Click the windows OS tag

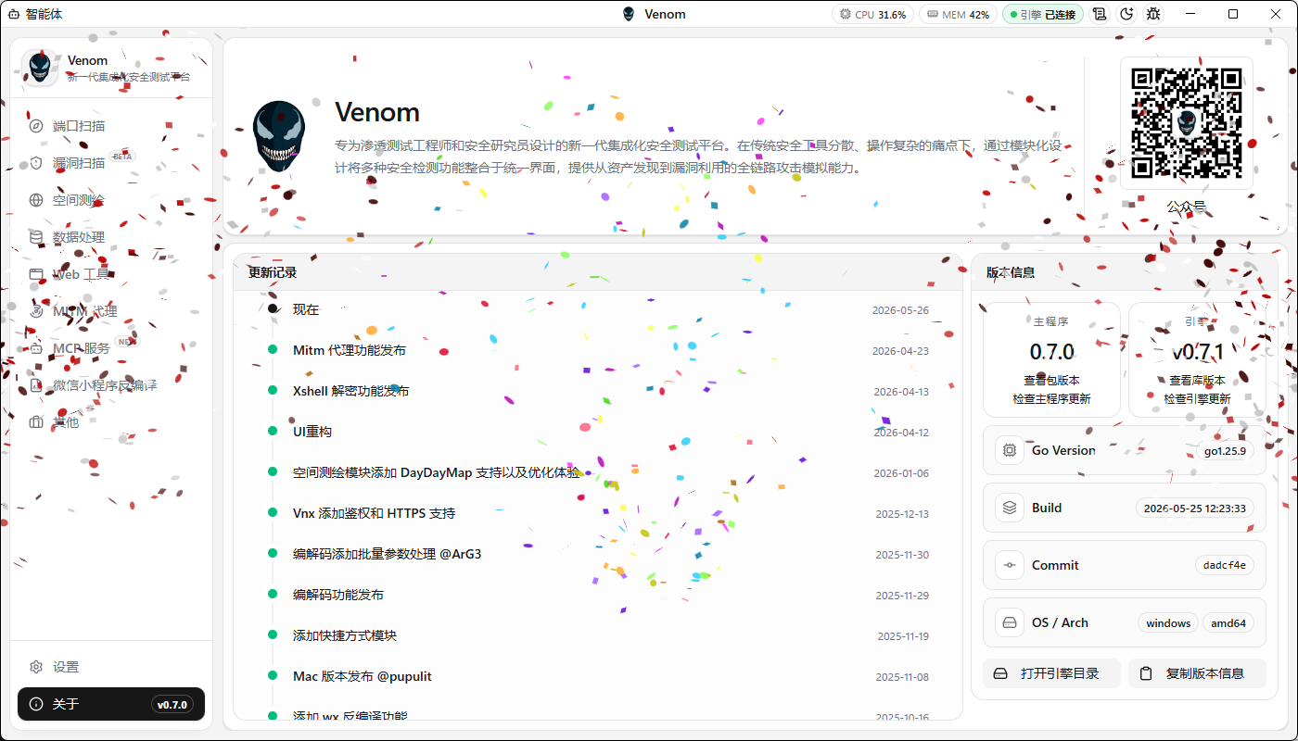(x=1168, y=622)
